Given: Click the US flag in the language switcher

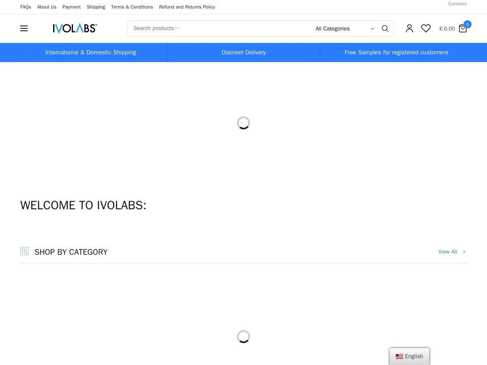Looking at the screenshot, I should pos(399,356).
